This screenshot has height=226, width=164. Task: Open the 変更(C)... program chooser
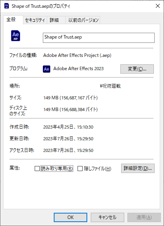coord(137,69)
